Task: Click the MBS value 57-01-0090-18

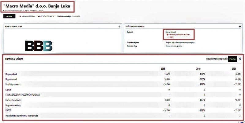Action: pos(48,16)
